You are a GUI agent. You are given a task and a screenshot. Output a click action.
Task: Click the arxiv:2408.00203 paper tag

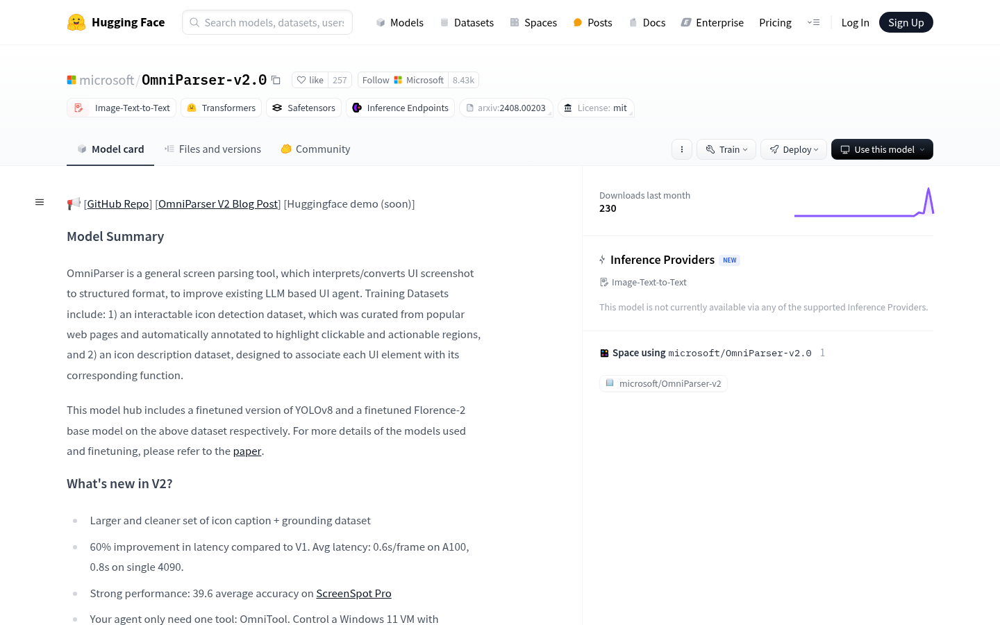click(x=506, y=108)
